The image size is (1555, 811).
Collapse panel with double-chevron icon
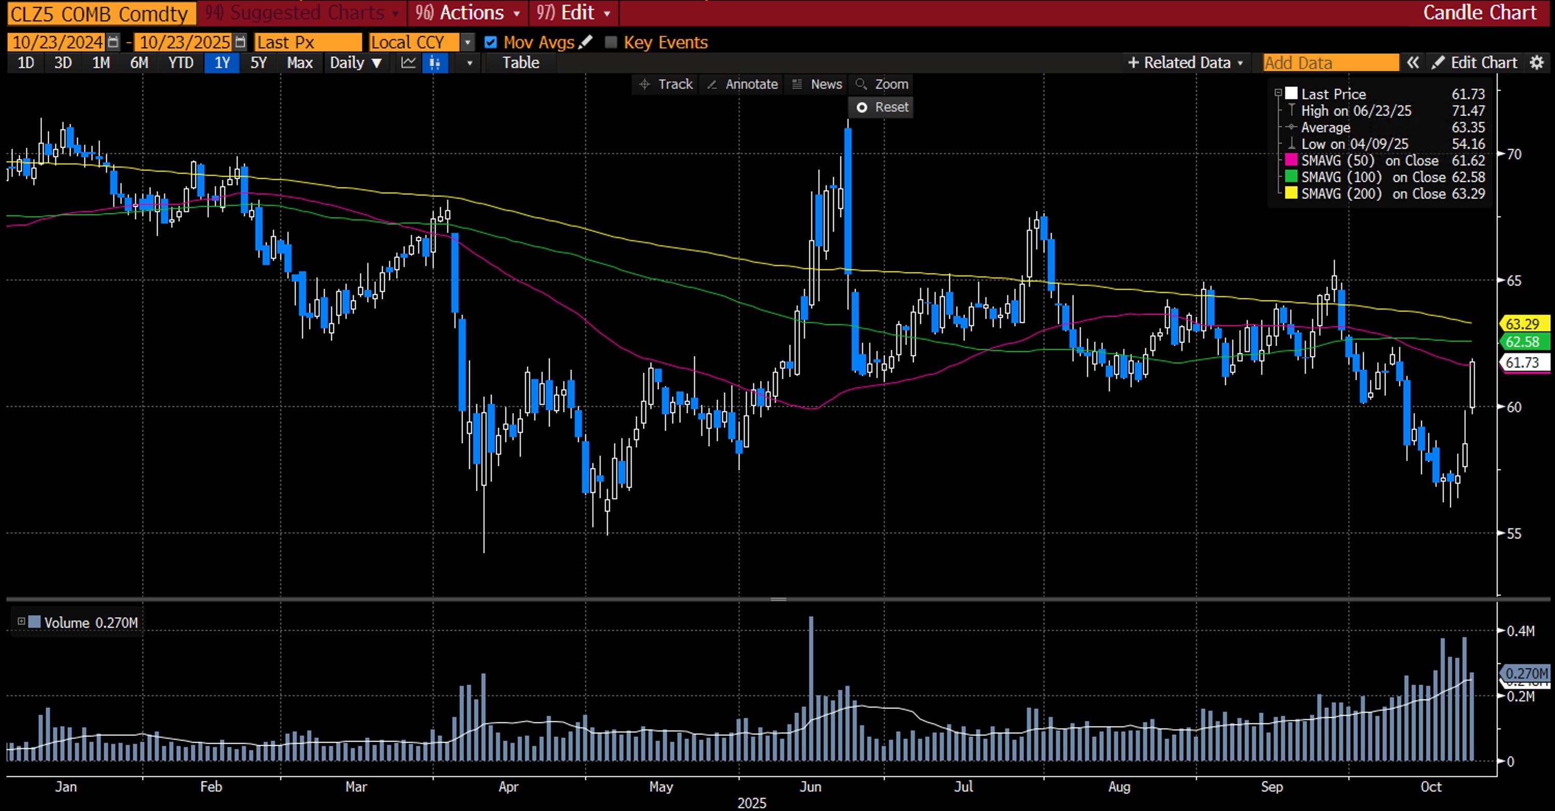[1412, 63]
